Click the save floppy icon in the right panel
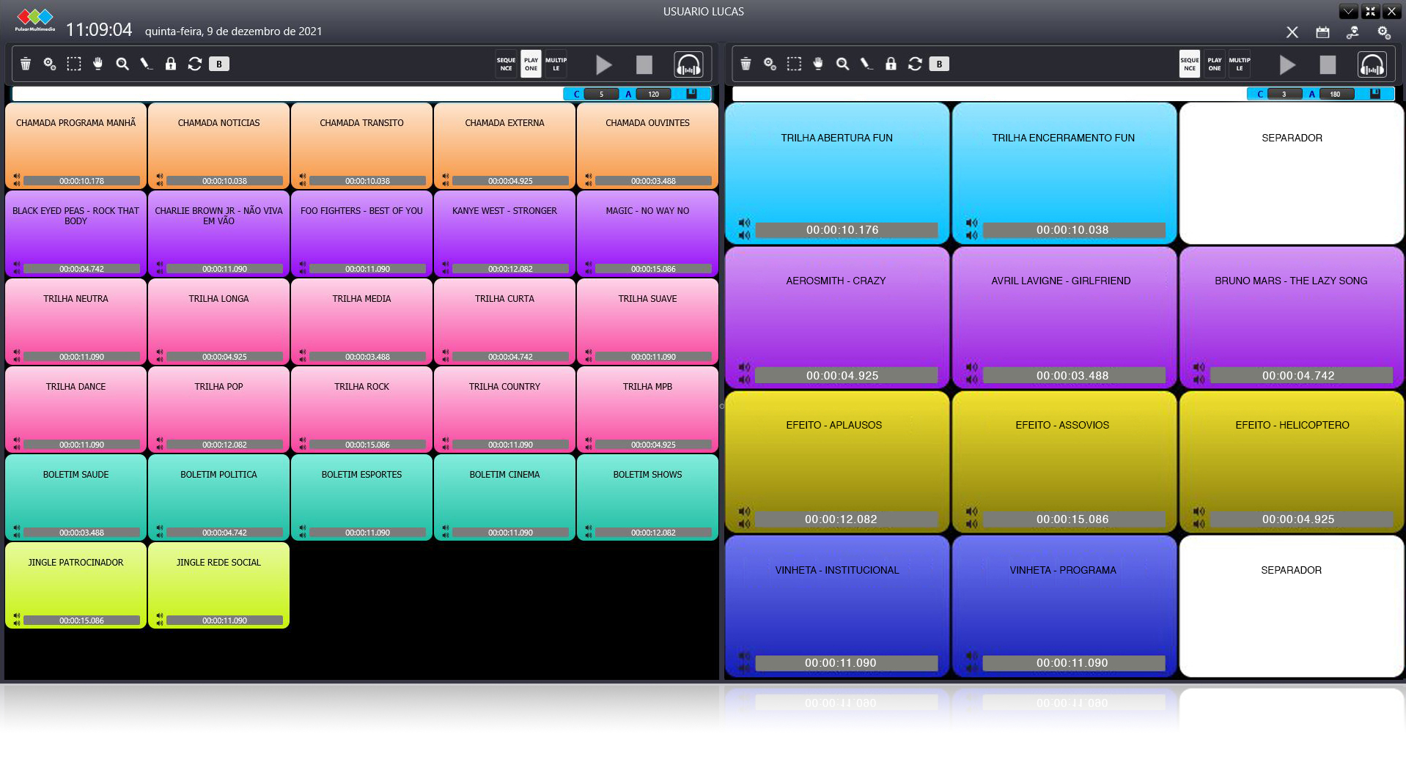Viewport: 1406px width, 759px height. click(x=1375, y=94)
